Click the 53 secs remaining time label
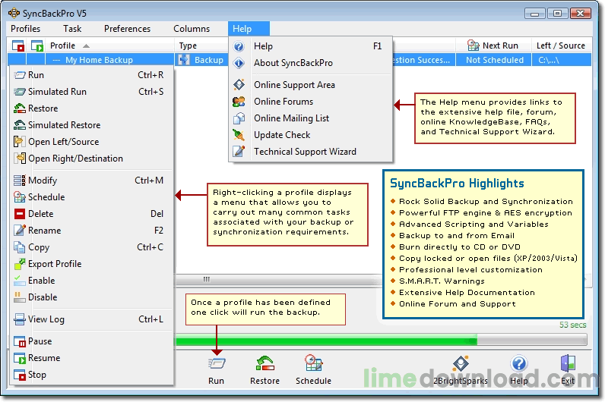The width and height of the screenshot is (605, 402). click(x=572, y=325)
